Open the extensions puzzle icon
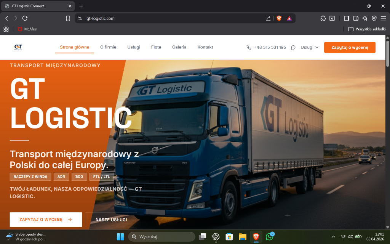 tap(323, 18)
